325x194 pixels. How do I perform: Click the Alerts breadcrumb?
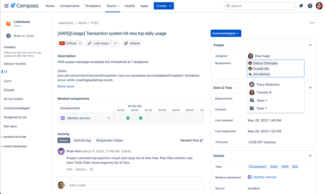pos(83,23)
